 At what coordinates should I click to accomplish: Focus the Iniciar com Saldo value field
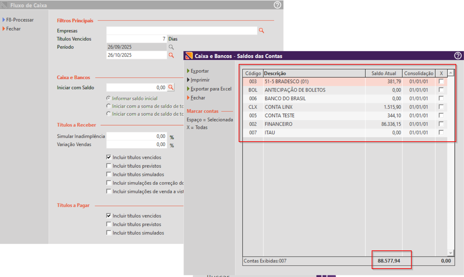pos(137,87)
